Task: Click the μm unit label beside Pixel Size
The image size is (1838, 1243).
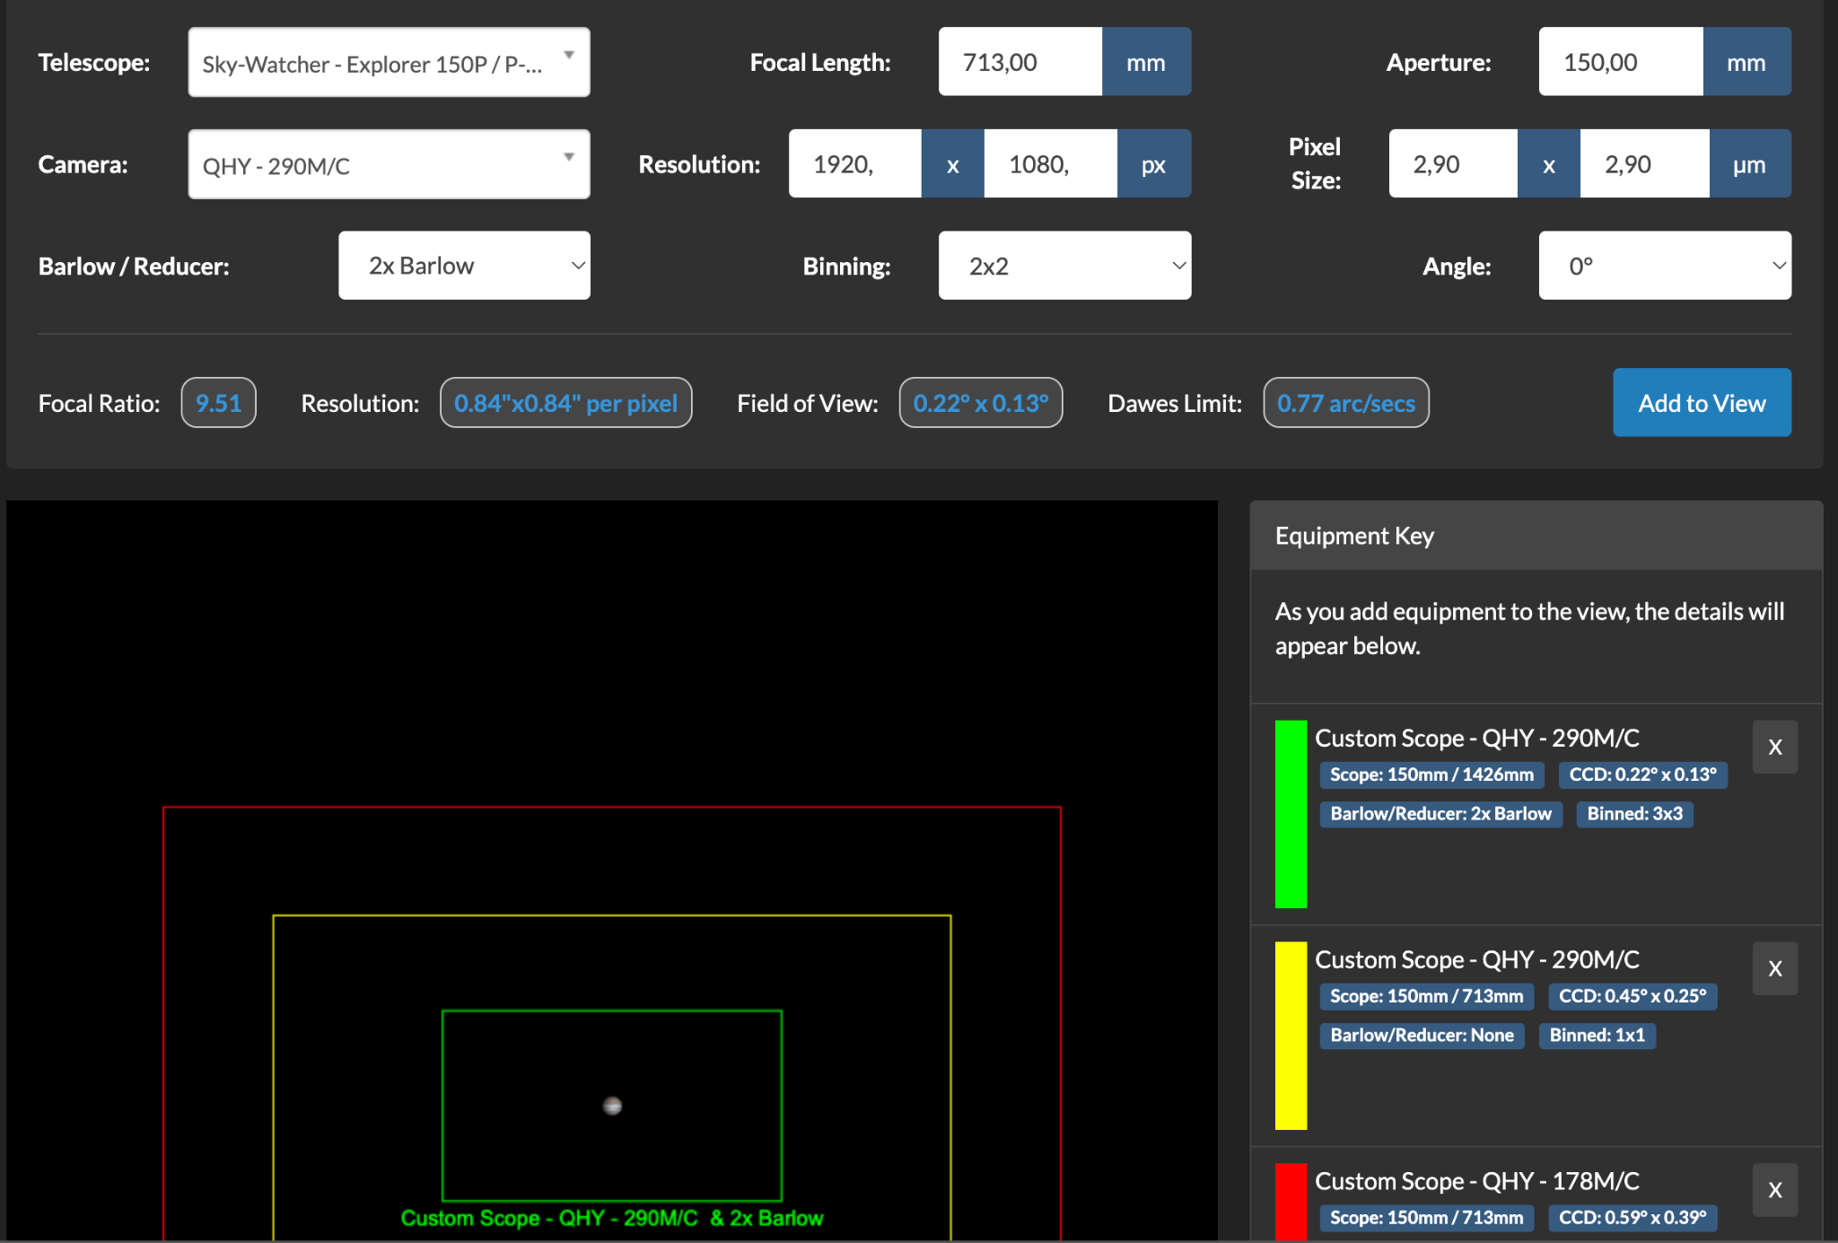Action: (1749, 164)
